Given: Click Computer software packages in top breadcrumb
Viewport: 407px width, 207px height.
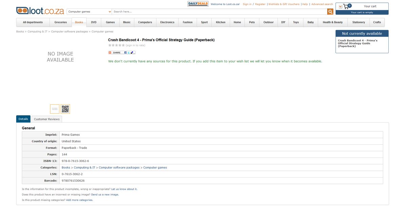Looking at the screenshot, I should [x=69, y=32].
